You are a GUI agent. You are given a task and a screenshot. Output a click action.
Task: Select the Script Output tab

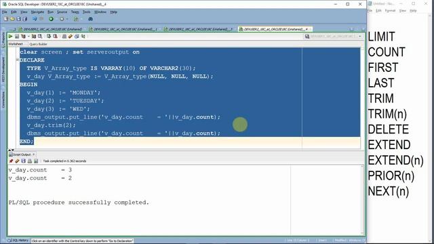(x=22, y=155)
